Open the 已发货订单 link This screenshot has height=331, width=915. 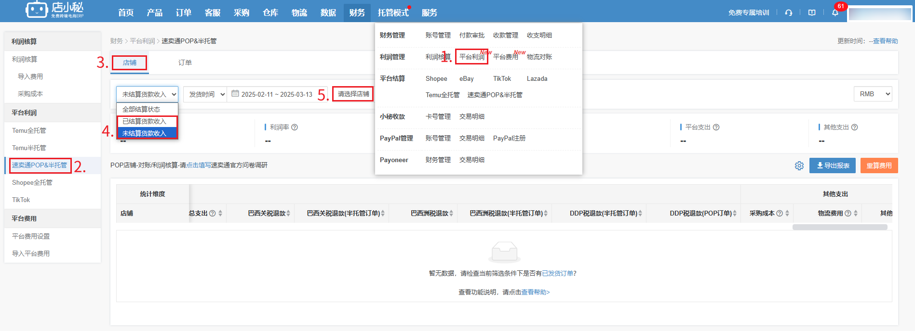pyautogui.click(x=558, y=273)
